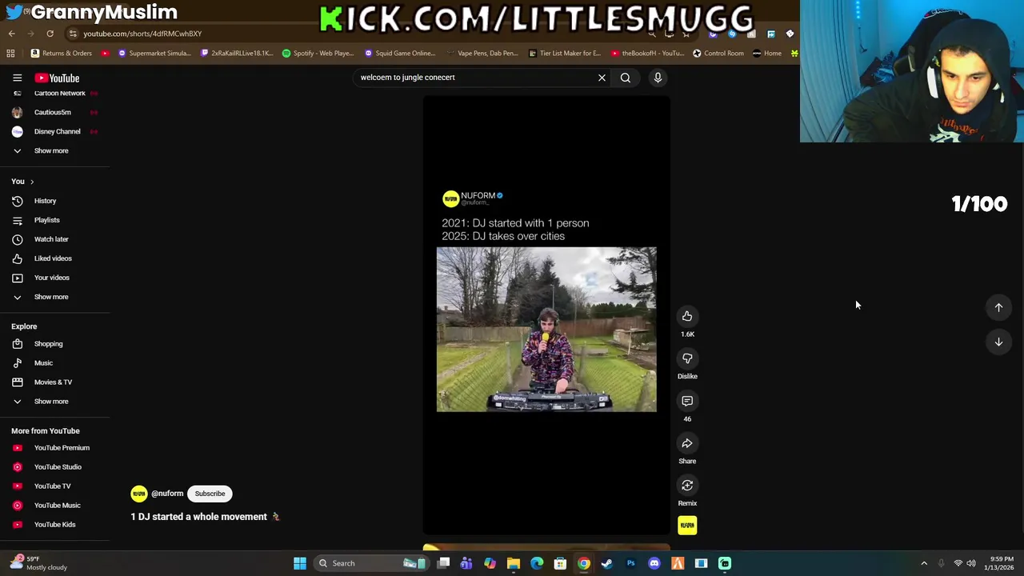
Task: Like the NUFORM short video
Action: coord(687,317)
